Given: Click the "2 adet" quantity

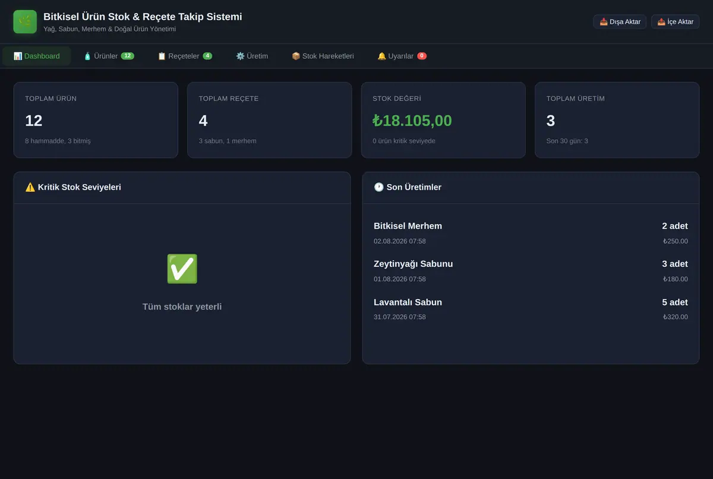Looking at the screenshot, I should coord(675,226).
